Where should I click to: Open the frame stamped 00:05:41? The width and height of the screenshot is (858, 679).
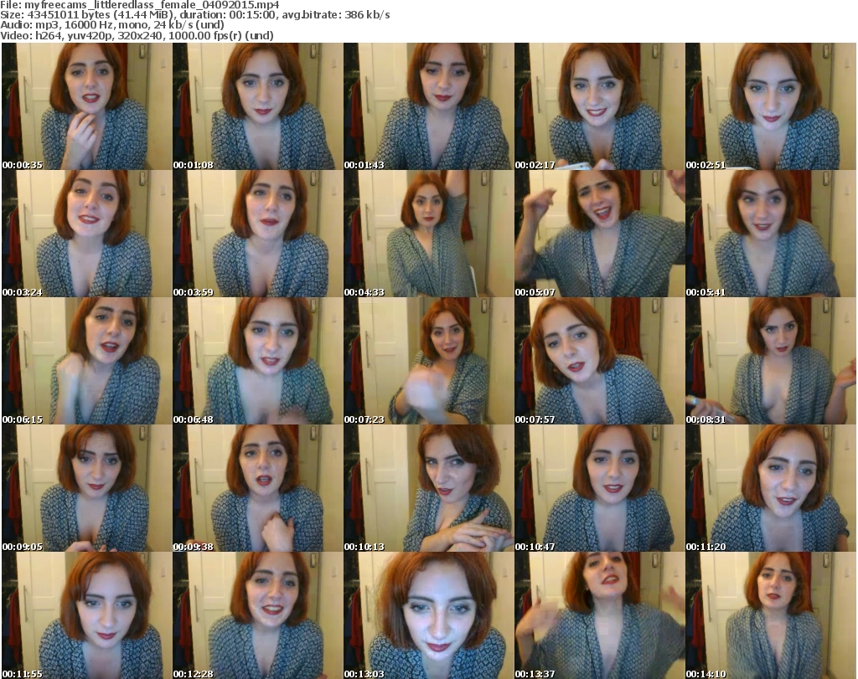coord(771,234)
